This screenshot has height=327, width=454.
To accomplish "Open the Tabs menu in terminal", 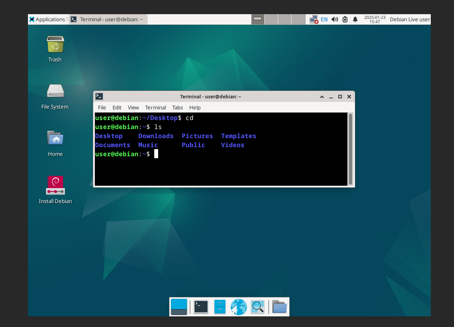I will (x=177, y=107).
